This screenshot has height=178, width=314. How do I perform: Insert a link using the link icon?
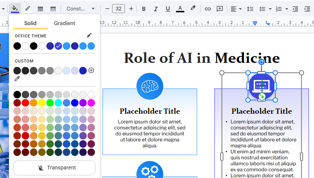click(x=208, y=9)
